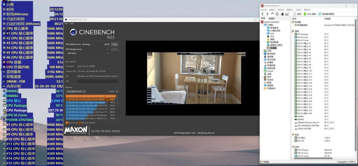358x166 pixels.
Task: Select the highlighted 传感器 sensor tree item
Action: click(271, 48)
